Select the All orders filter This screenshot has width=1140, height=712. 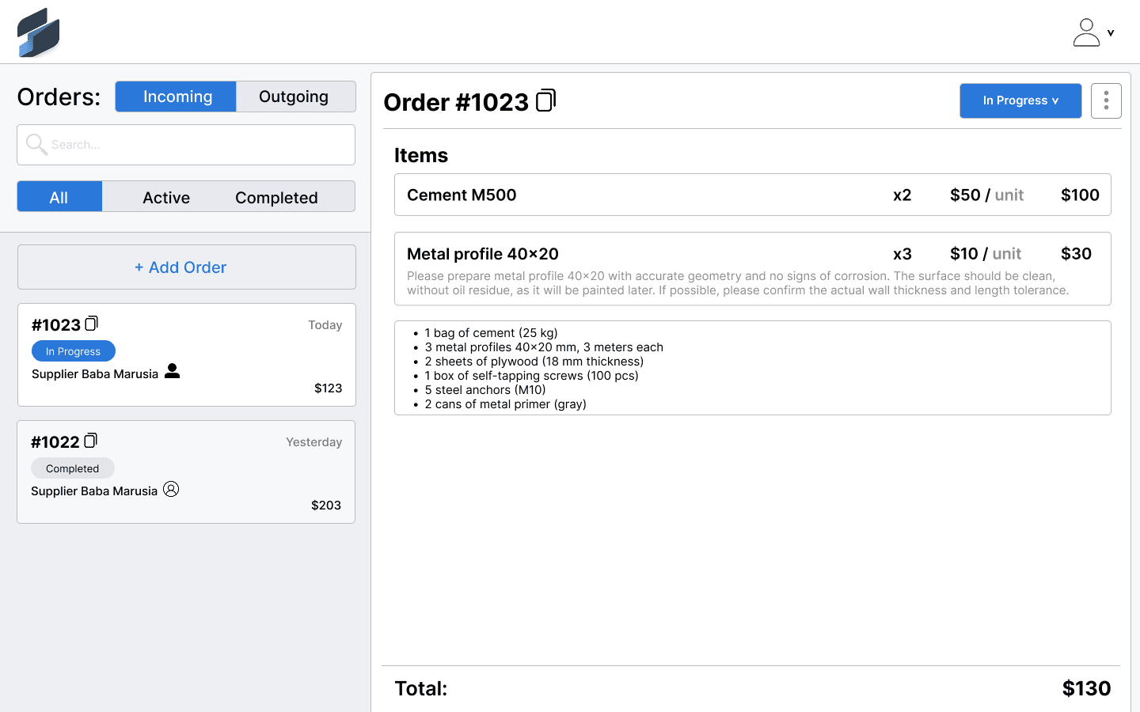tap(59, 197)
